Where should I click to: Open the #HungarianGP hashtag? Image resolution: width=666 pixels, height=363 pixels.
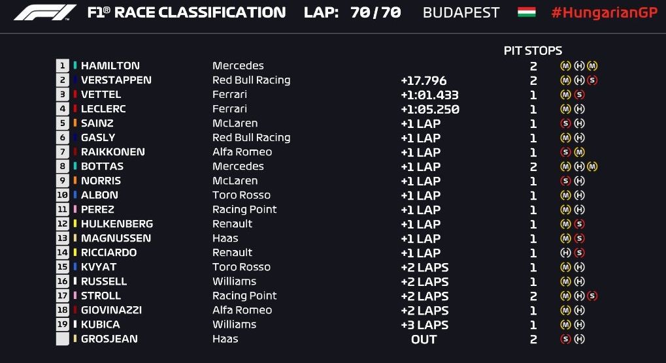coord(604,12)
